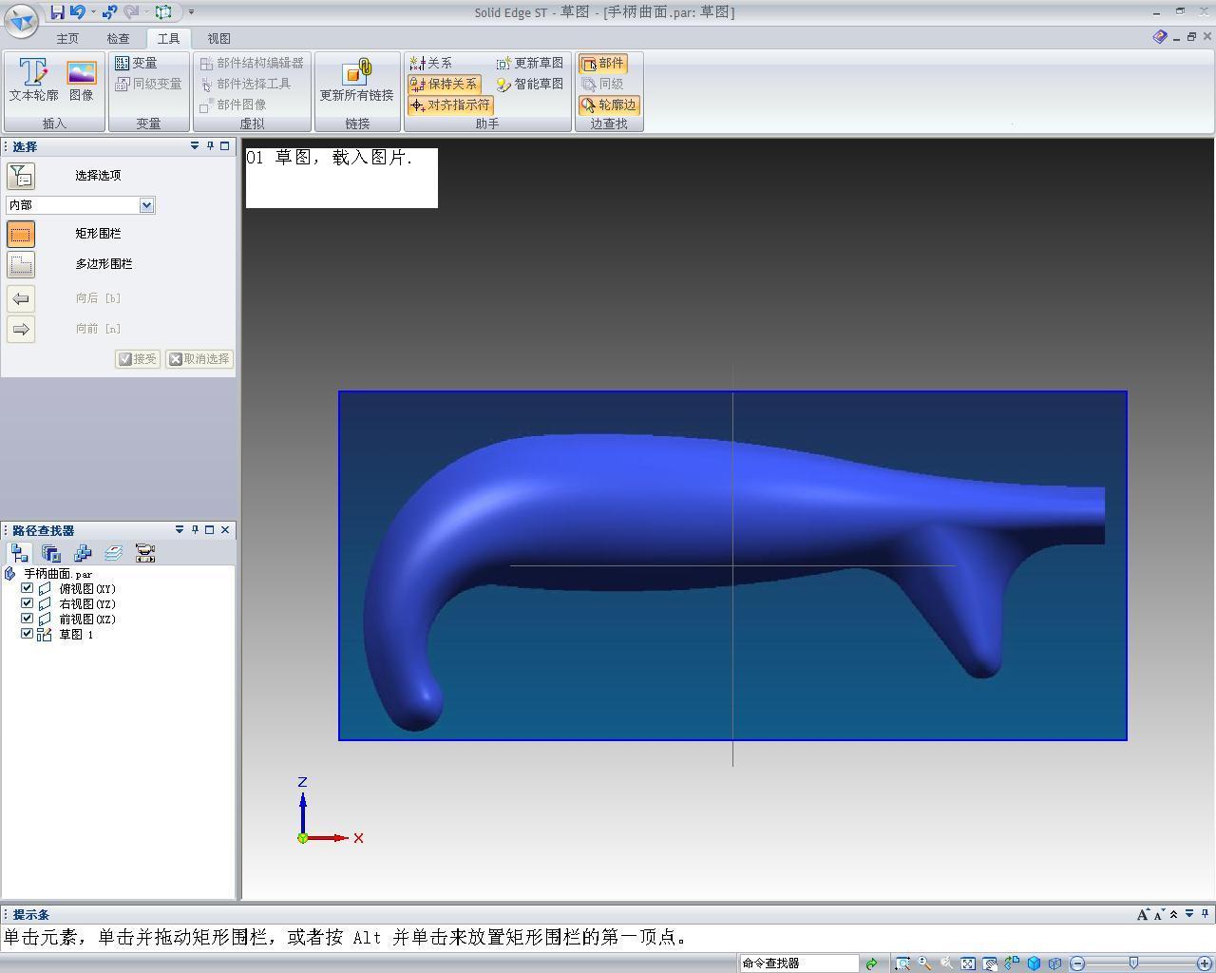Toggle visibility checkbox for 前视图(XZ)
Viewport: 1216px width, 973px height.
click(x=28, y=619)
